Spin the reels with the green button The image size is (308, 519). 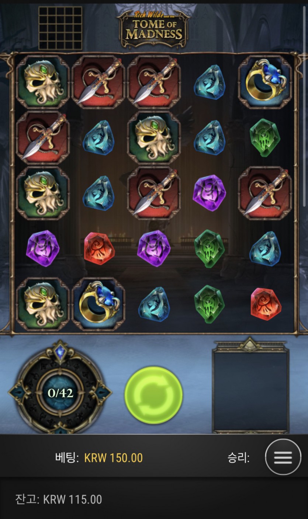coord(153,395)
